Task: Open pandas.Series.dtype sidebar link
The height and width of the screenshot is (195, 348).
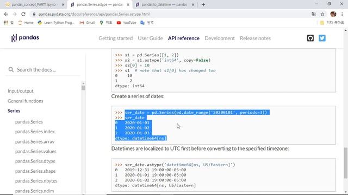Action: click(x=35, y=161)
